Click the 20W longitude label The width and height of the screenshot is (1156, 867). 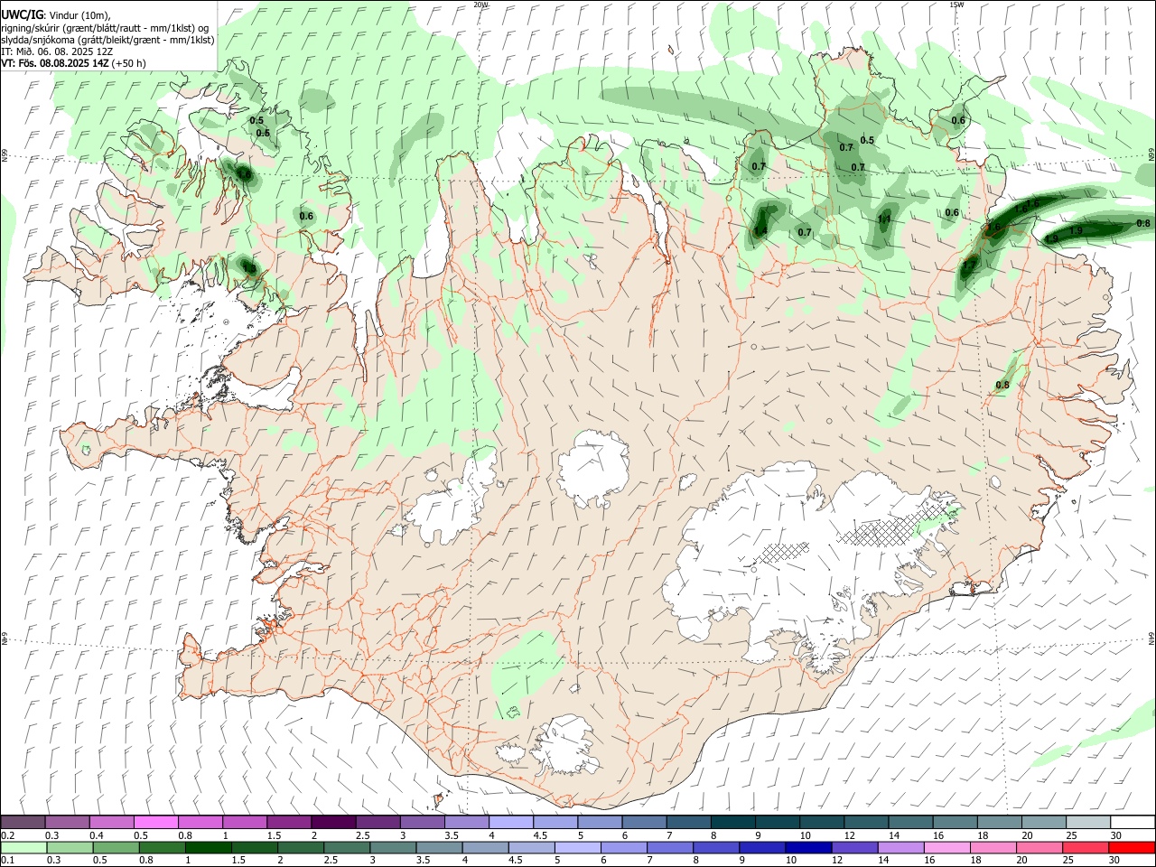pos(480,5)
